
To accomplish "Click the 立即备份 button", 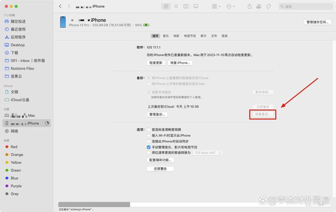I will click(262, 107).
